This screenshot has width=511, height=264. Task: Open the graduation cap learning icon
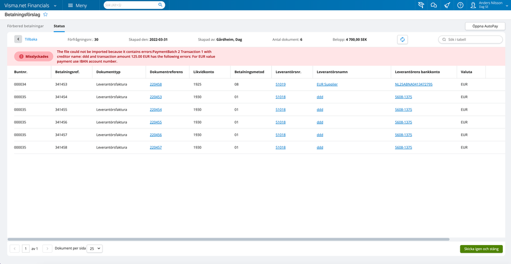(x=421, y=5)
